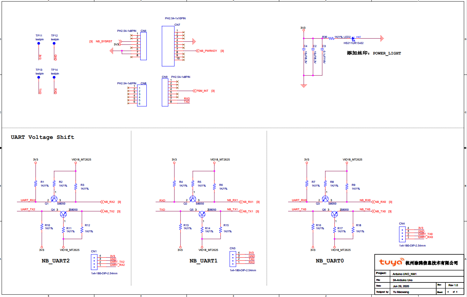The height and width of the screenshot is (297, 467).
Task: Select resistor R7 symbol
Action: coord(307,184)
